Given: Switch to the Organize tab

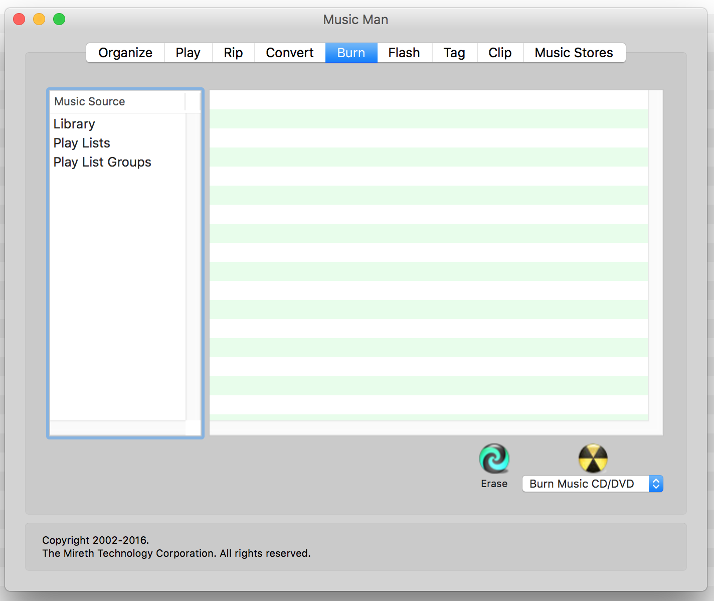Looking at the screenshot, I should tap(125, 53).
